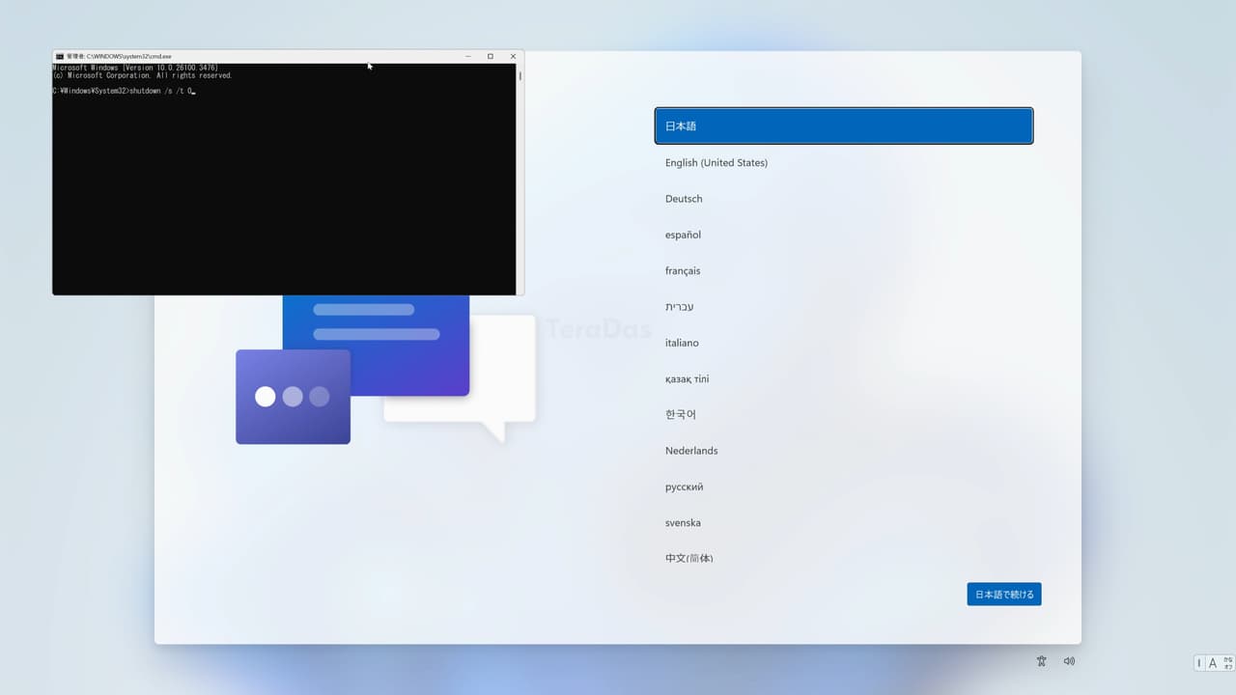The image size is (1236, 695).
Task: Click the volume speaker icon
Action: (1069, 661)
